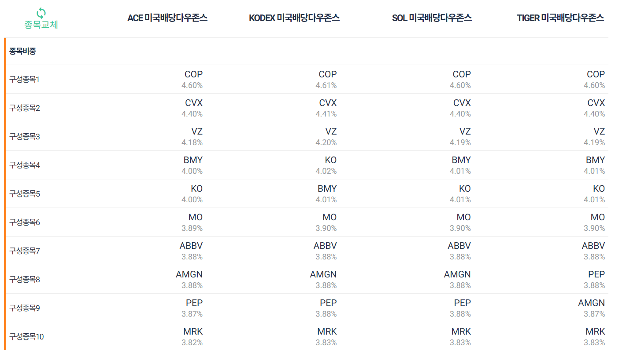This screenshot has height=350, width=626.
Task: Click PEP ticker in the TIGER column
Action: click(x=596, y=274)
